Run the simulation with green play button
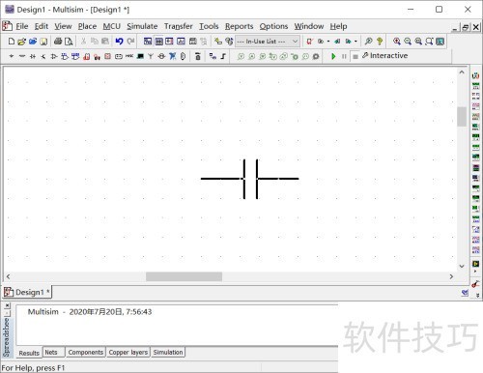This screenshot has width=483, height=373. pos(333,56)
